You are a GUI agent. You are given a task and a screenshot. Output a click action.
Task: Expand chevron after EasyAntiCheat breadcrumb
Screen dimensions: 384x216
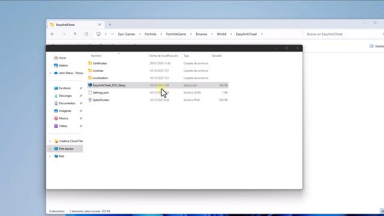click(262, 34)
